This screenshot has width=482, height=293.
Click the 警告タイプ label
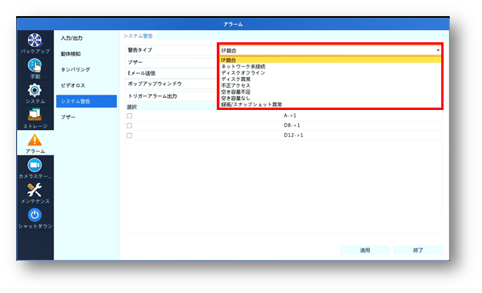(140, 50)
